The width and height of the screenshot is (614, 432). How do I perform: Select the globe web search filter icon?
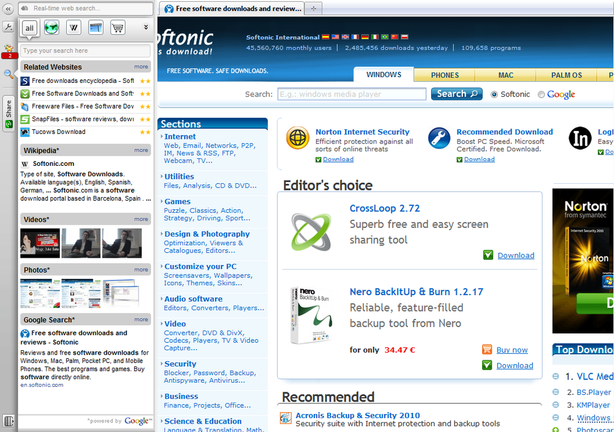[51, 28]
